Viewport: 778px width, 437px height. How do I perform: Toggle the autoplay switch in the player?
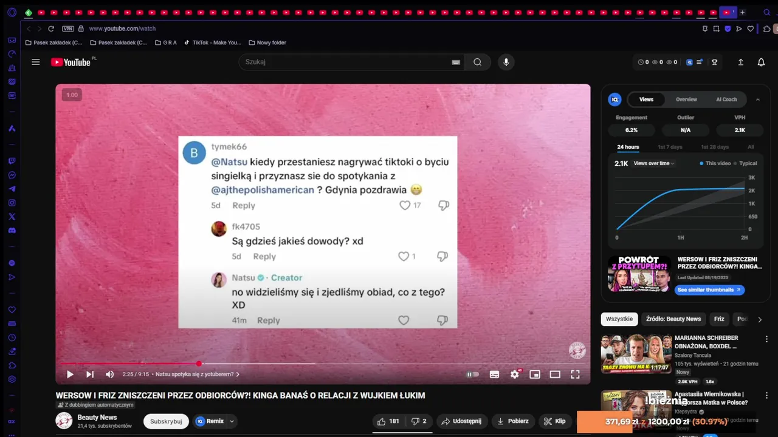click(472, 374)
